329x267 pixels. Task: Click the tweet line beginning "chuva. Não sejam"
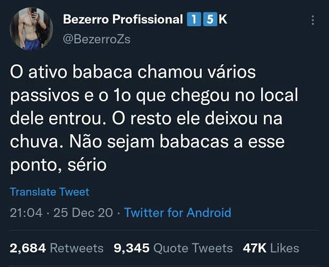pyautogui.click(x=147, y=142)
